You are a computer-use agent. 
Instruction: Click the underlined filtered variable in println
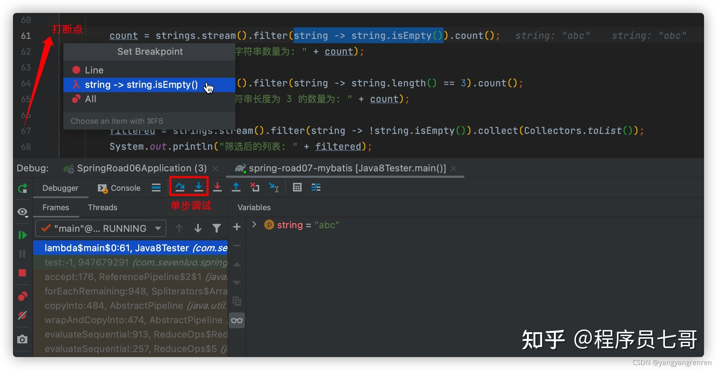[x=338, y=146]
